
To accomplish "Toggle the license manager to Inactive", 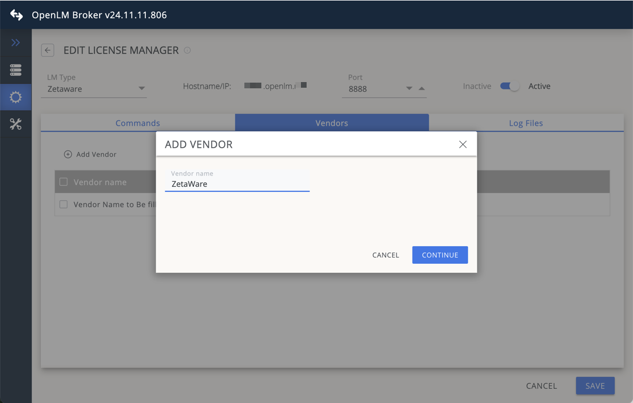I will (x=509, y=86).
